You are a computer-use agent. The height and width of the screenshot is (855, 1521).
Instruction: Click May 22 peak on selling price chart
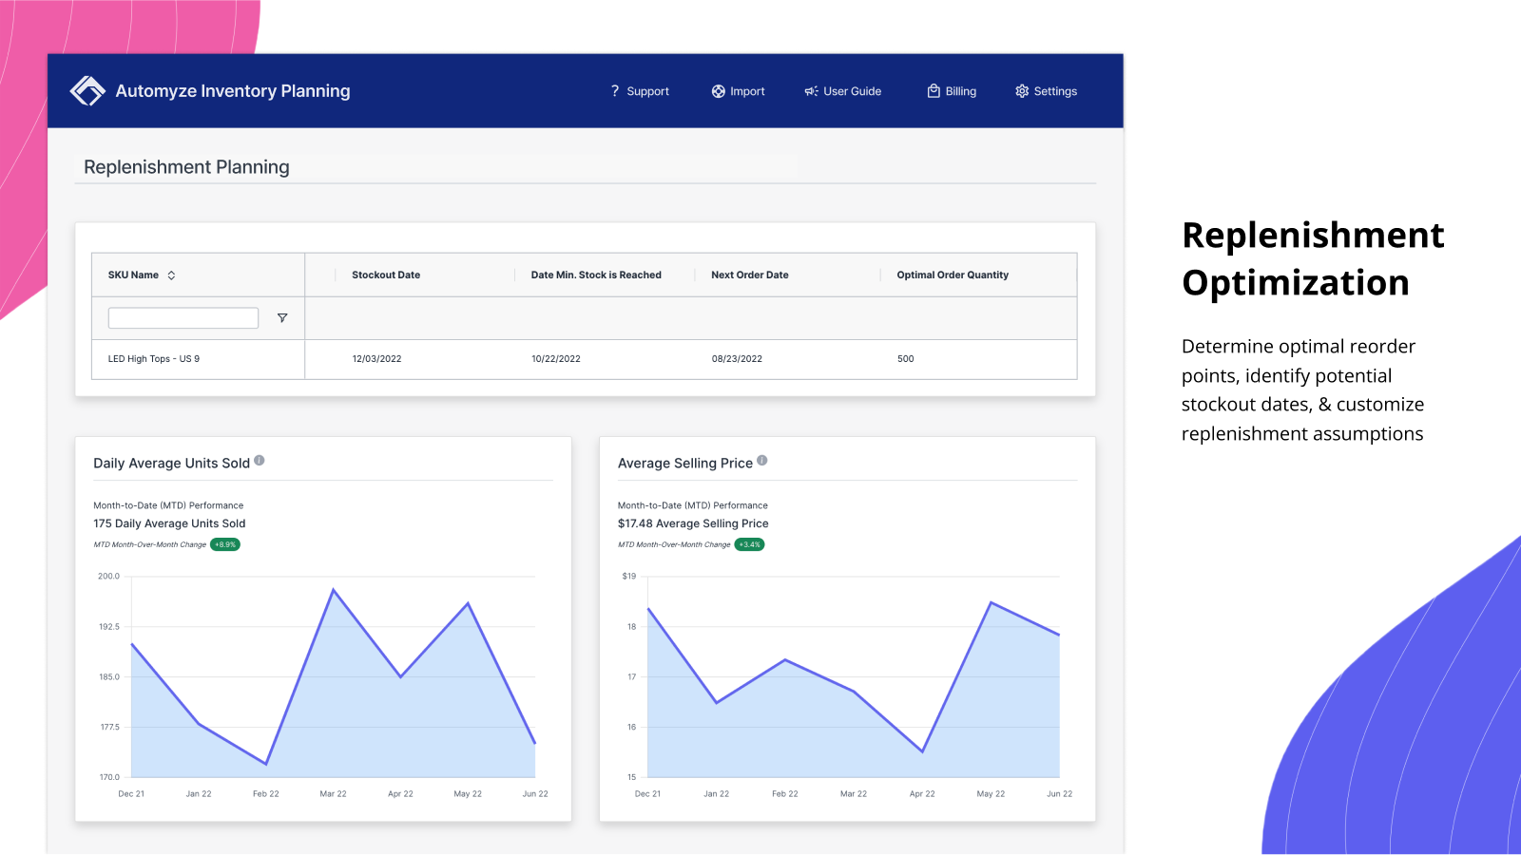click(x=991, y=602)
